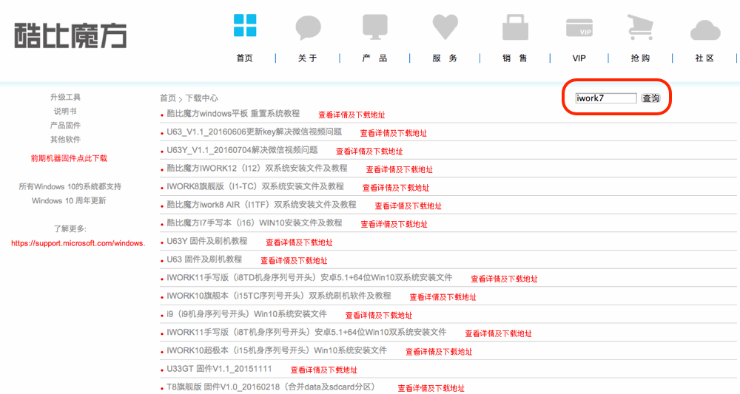Click the speech bubble About icon
Image resolution: width=740 pixels, height=394 pixels.
click(308, 28)
